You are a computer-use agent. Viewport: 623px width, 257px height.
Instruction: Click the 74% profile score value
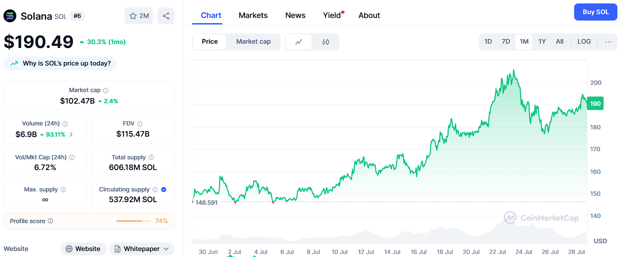[x=161, y=221]
